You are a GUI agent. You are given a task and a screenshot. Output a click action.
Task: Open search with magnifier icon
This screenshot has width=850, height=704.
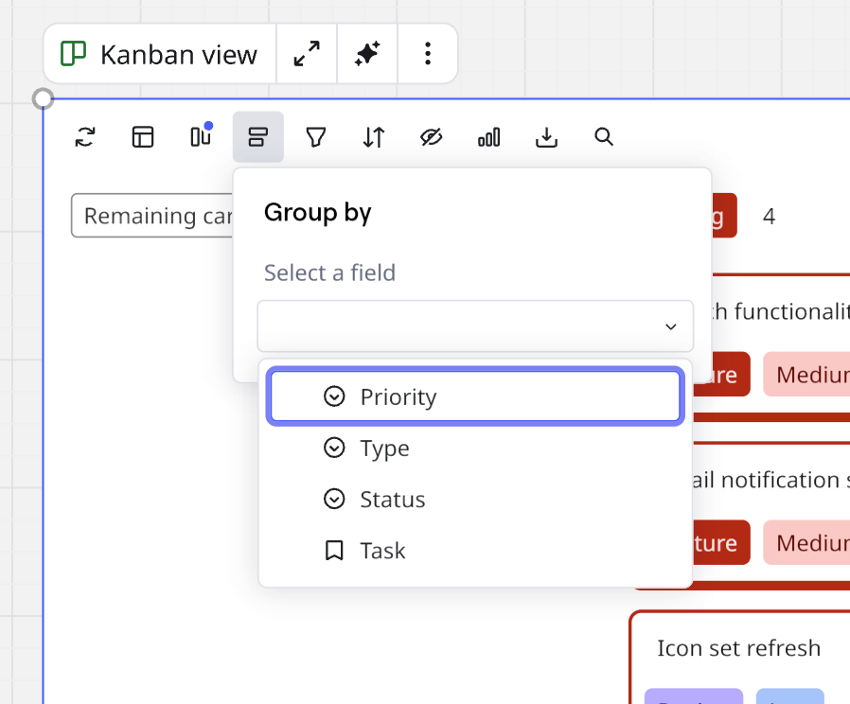click(604, 138)
